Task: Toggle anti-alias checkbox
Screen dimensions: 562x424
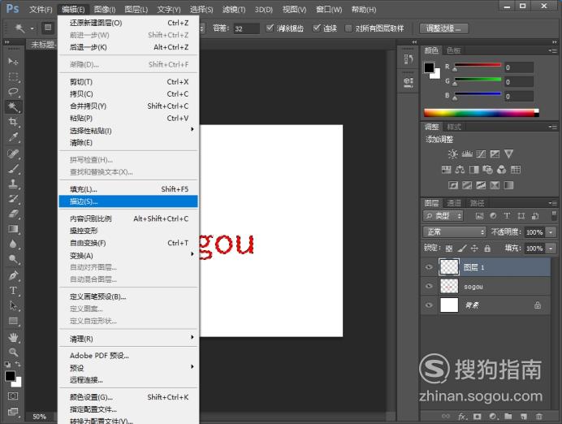Action: pos(270,28)
